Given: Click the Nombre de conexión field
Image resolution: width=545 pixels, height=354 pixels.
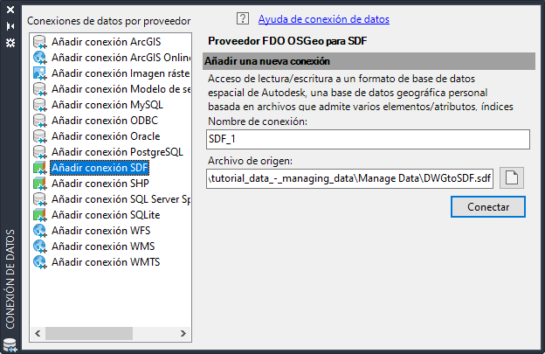Looking at the screenshot, I should tap(369, 139).
